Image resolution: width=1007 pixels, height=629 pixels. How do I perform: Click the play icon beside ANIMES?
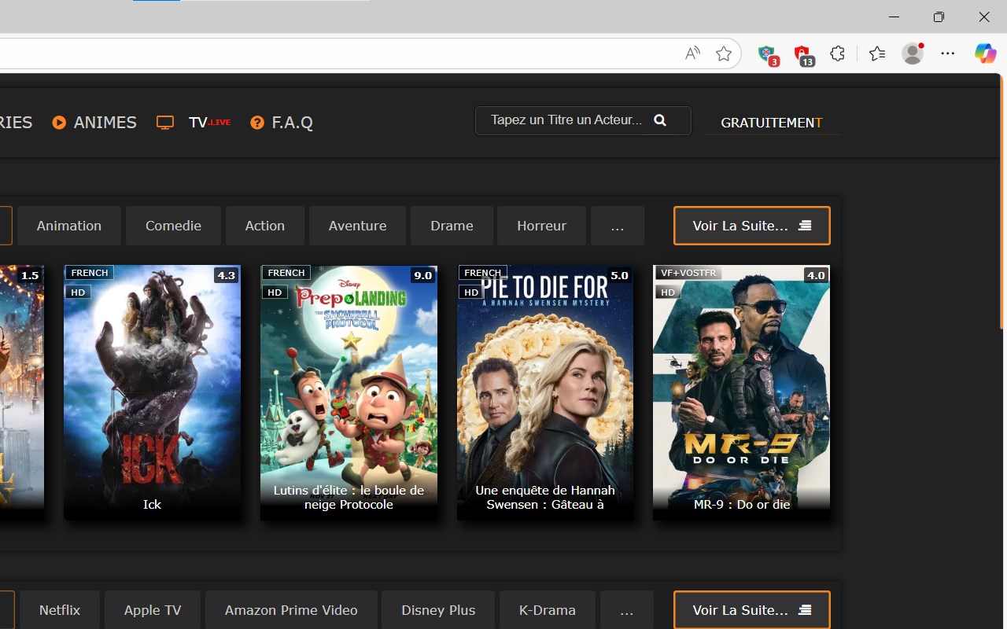click(x=59, y=123)
